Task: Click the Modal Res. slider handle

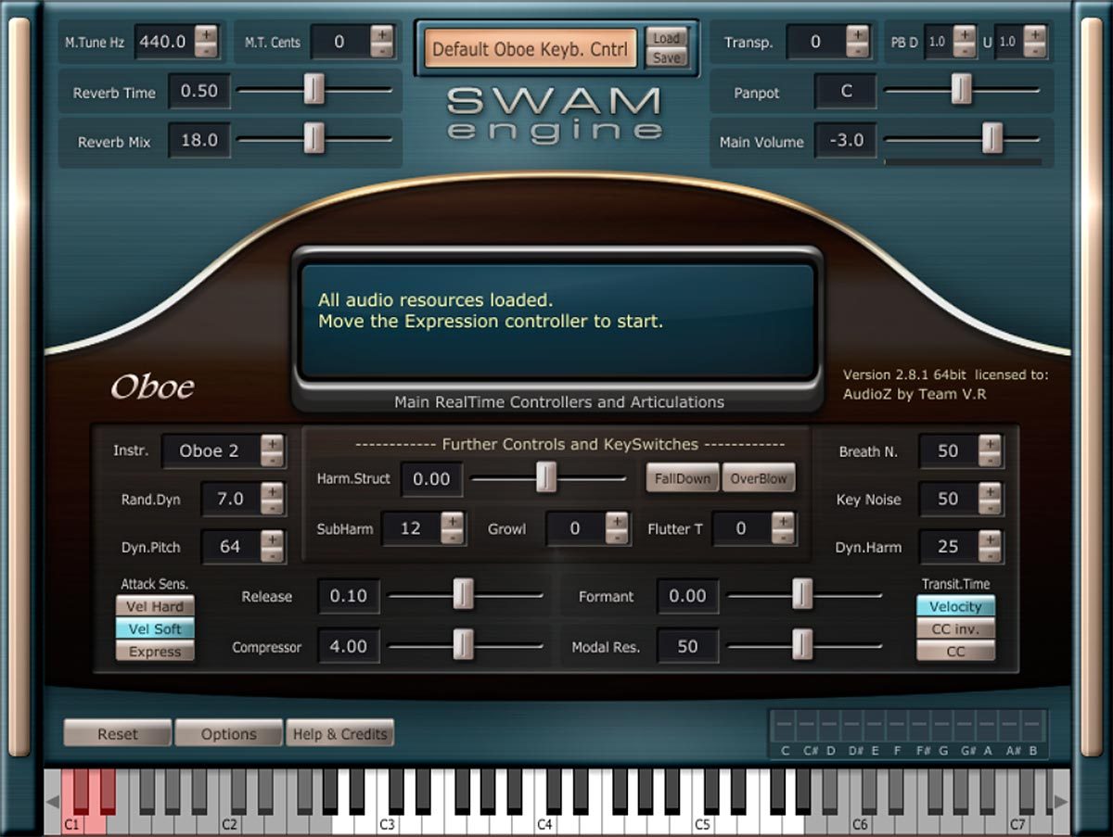Action: coord(802,645)
